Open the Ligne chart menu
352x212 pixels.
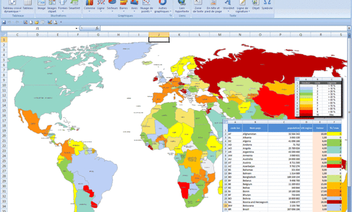pos(101,6)
